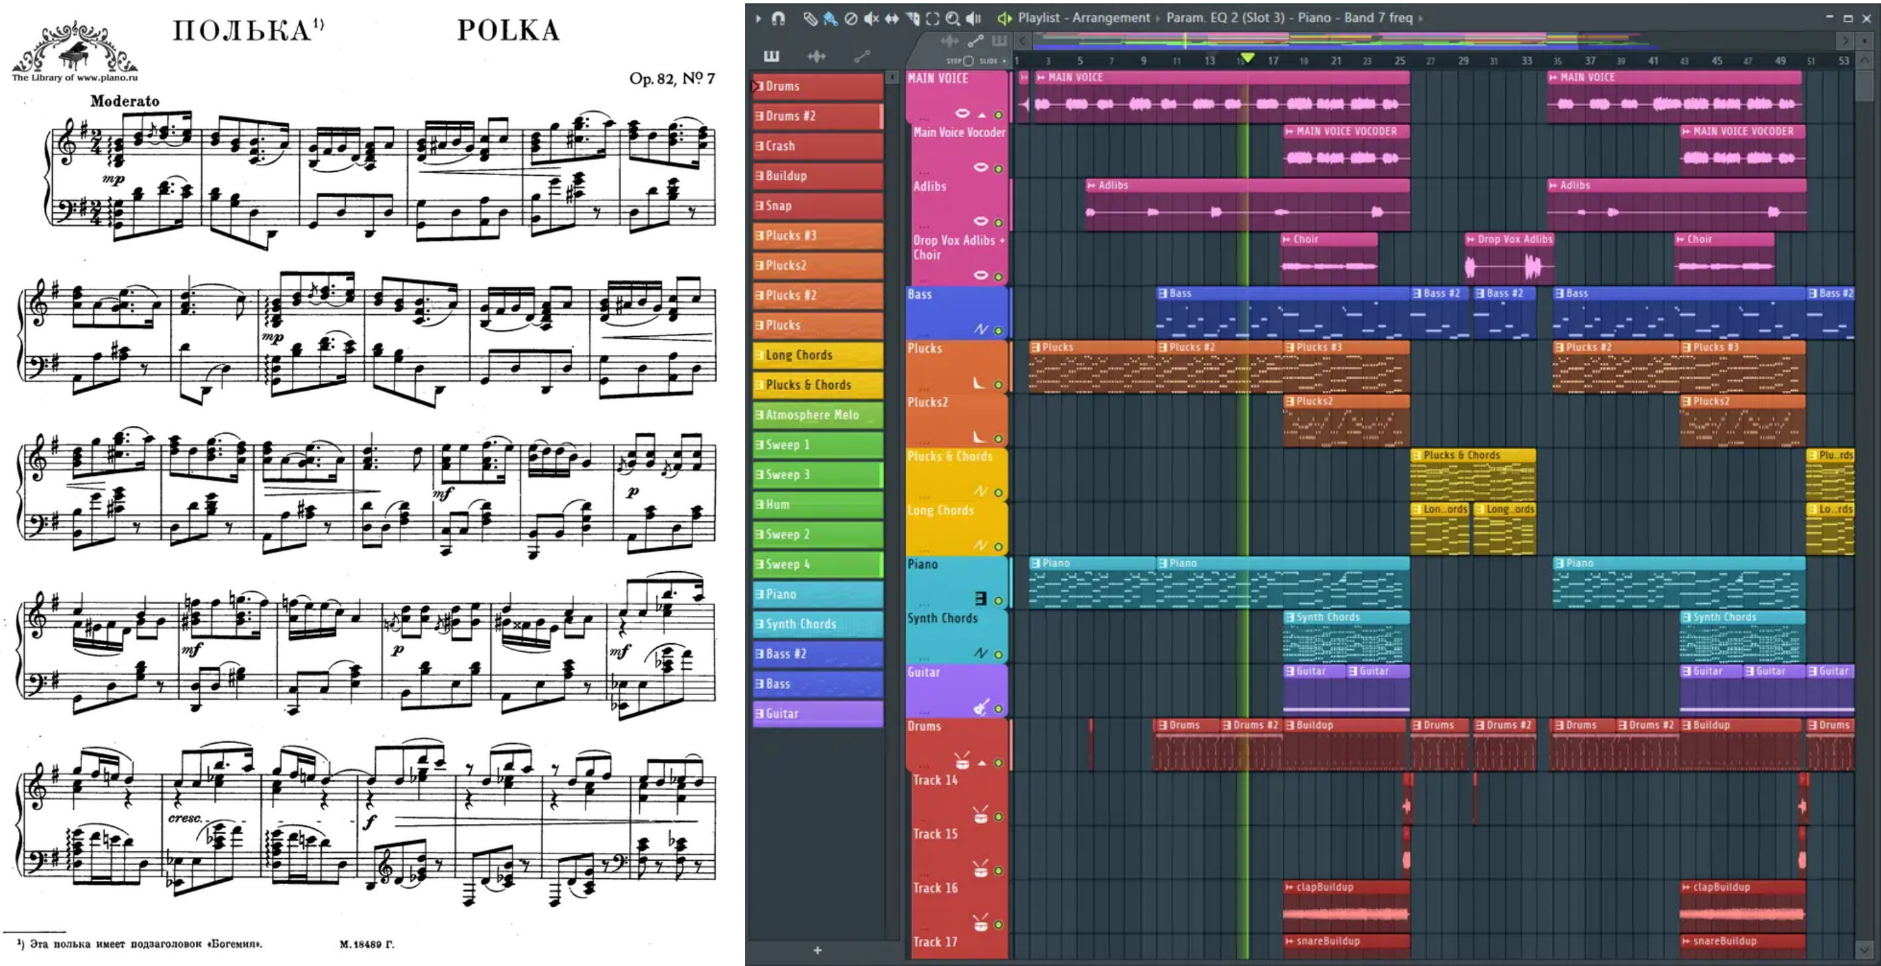Add a new pattern with the plus button
This screenshot has width=1881, height=966.
point(818,951)
